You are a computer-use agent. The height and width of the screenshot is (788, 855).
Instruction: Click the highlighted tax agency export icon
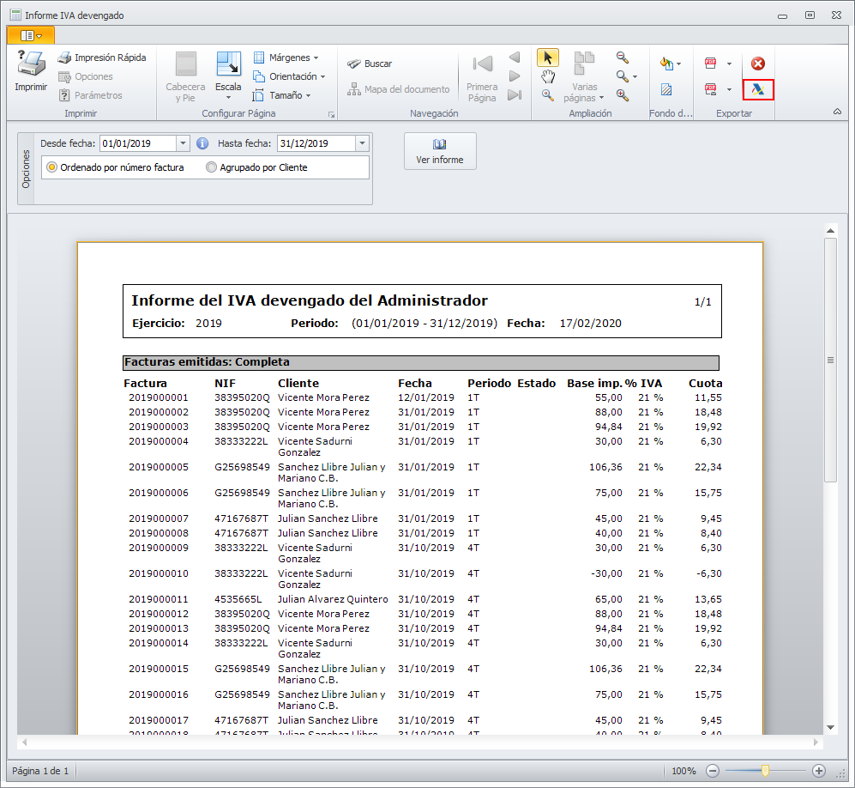click(x=758, y=89)
